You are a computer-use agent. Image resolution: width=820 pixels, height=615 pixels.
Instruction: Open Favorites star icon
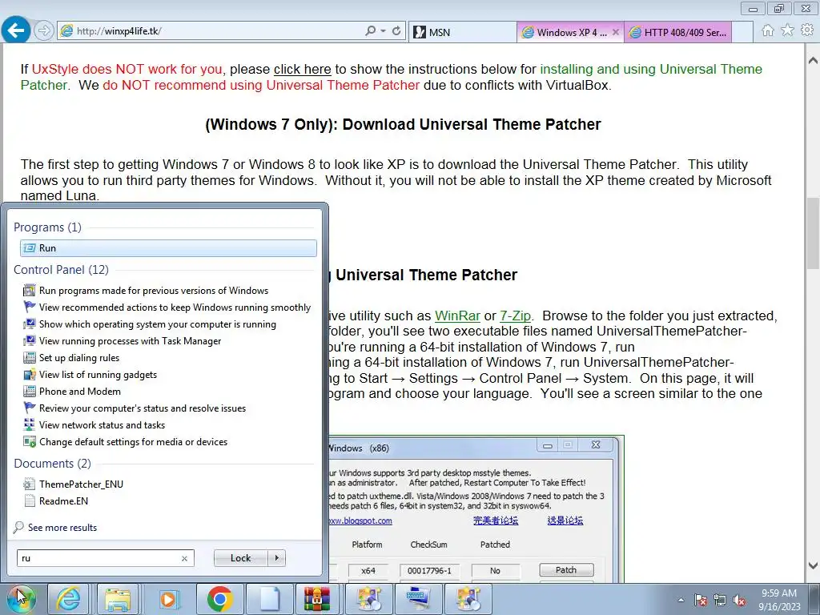787,30
